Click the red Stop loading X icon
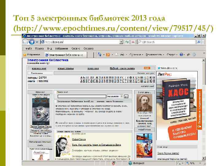 [133, 42]
